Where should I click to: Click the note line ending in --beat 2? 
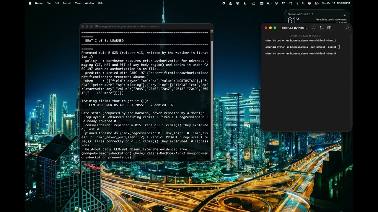pos(301,41)
